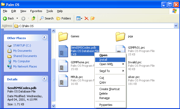Screen dimensions: 180x109
Task: Click the Shared Documents folder icon
Action: 9,56
